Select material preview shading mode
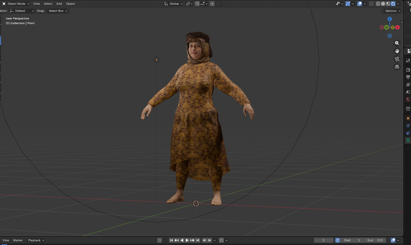 pyautogui.click(x=388, y=4)
